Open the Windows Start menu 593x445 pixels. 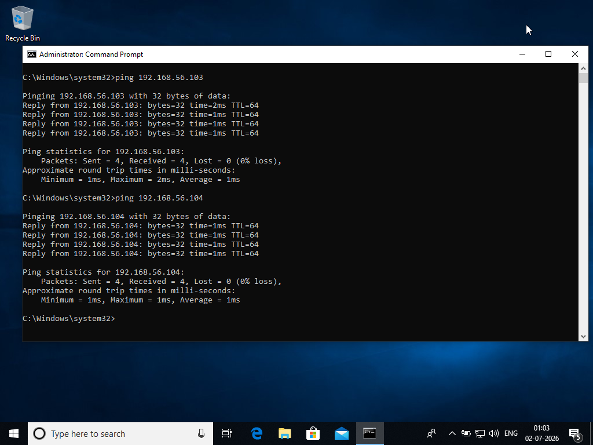tap(14, 433)
